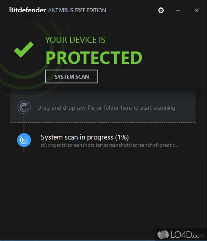Click the timeline line below scan icon
Image resolution: width=207 pixels, height=241 pixels.
point(24,150)
